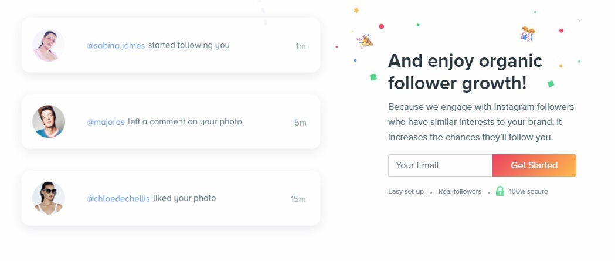Click the "And enjoy organic follower growth!" heading

pos(465,72)
